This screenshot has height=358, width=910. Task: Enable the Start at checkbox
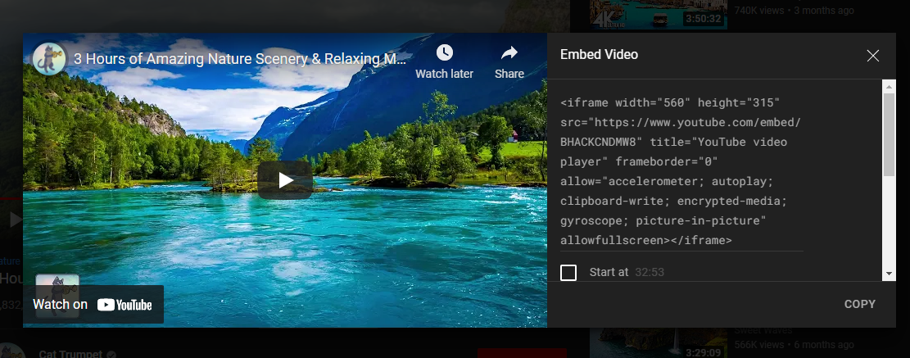click(568, 272)
